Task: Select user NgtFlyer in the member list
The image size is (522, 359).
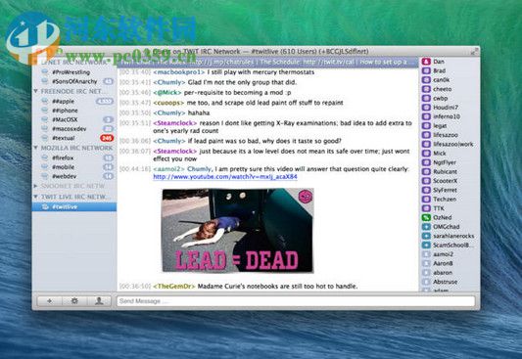Action: (x=445, y=162)
